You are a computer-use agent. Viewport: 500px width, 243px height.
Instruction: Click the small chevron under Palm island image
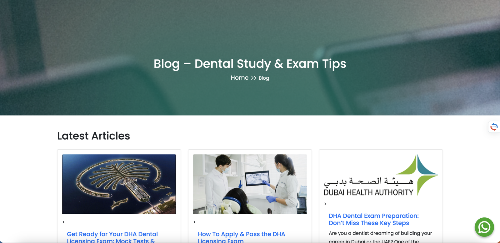63,222
